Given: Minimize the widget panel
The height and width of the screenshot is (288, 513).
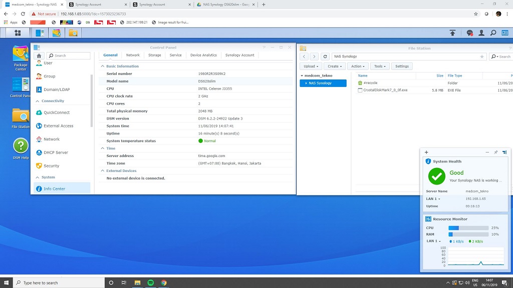Looking at the screenshot, I should tap(487, 152).
